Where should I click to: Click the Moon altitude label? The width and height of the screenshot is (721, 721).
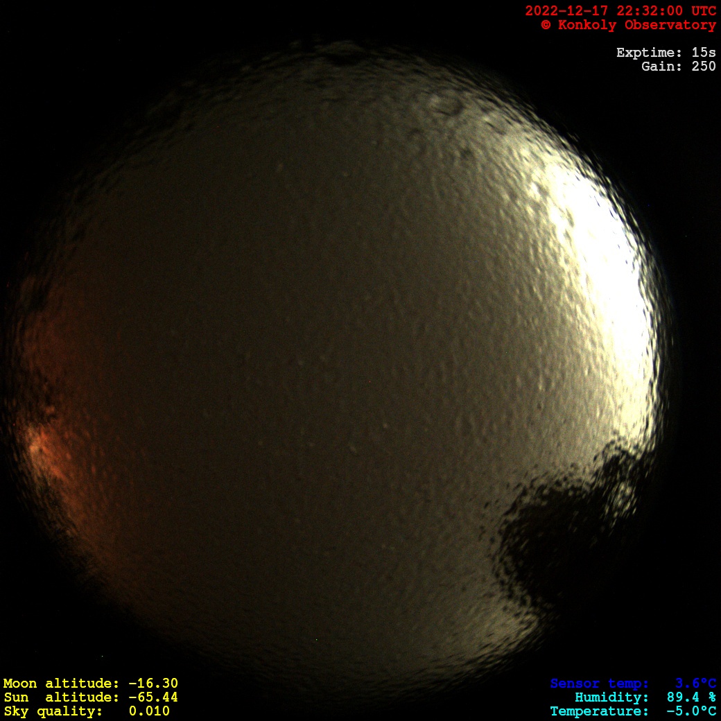point(62,684)
